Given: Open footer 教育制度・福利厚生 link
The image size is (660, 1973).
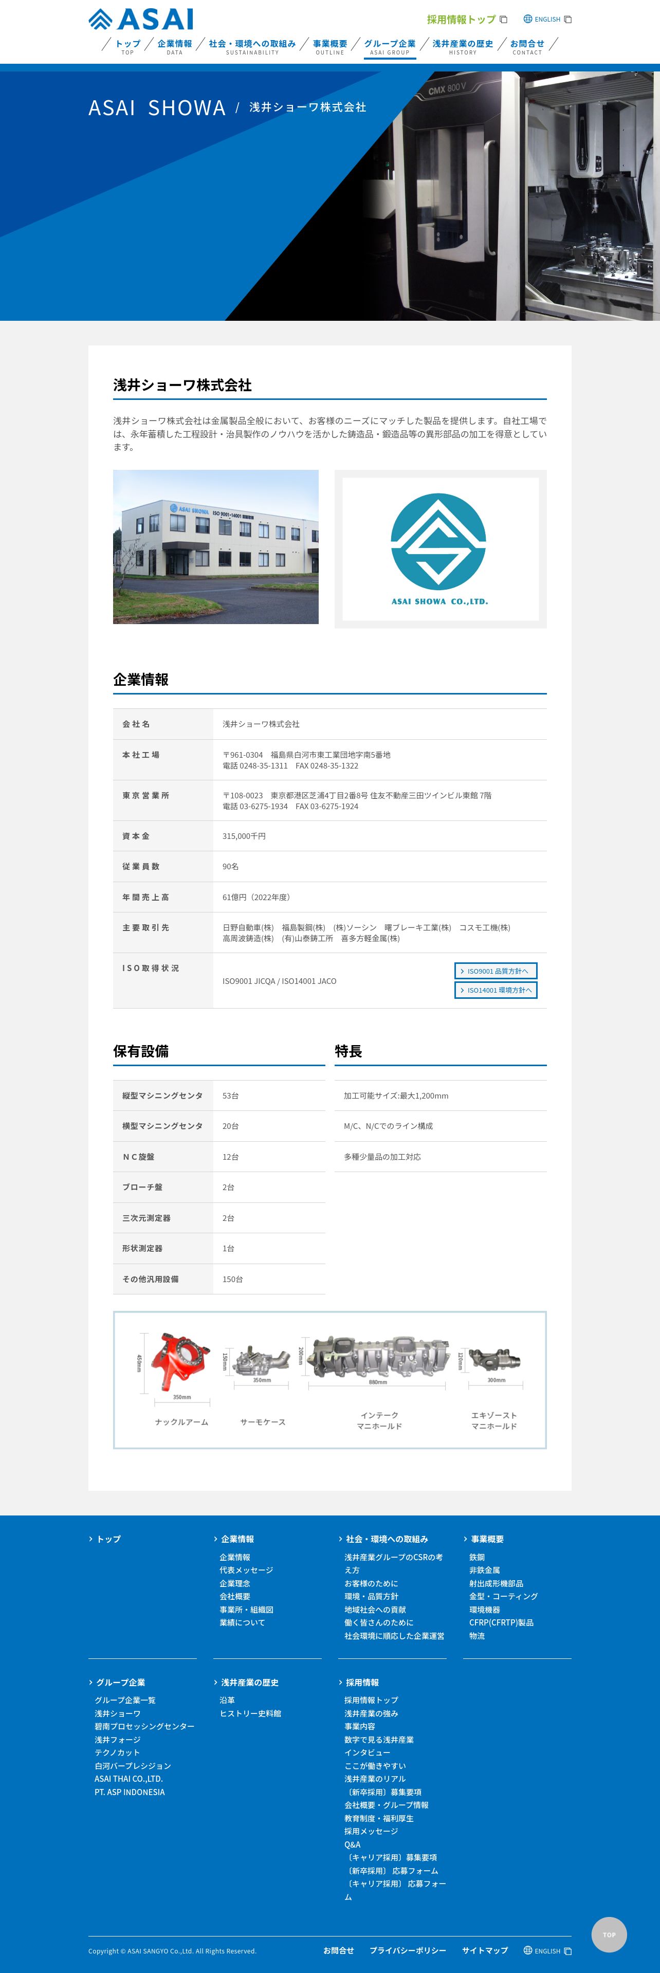Looking at the screenshot, I should click(x=378, y=1818).
